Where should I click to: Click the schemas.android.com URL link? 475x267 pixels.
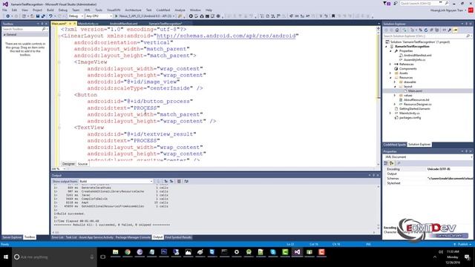click(226, 36)
